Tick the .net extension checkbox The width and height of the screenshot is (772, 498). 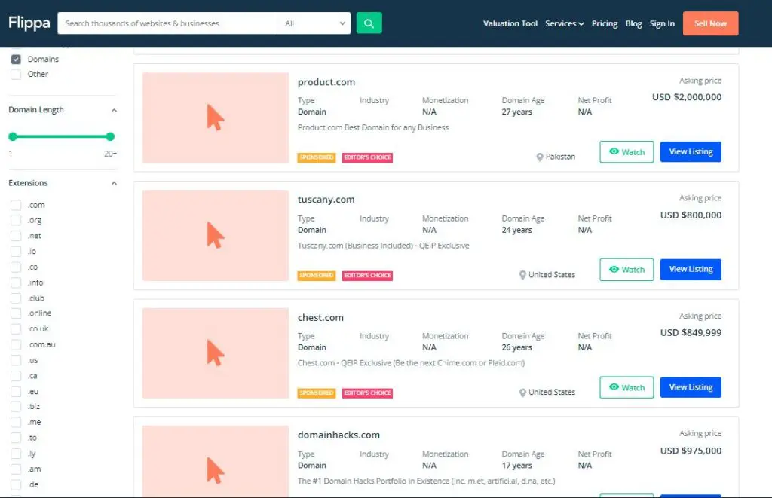16,237
